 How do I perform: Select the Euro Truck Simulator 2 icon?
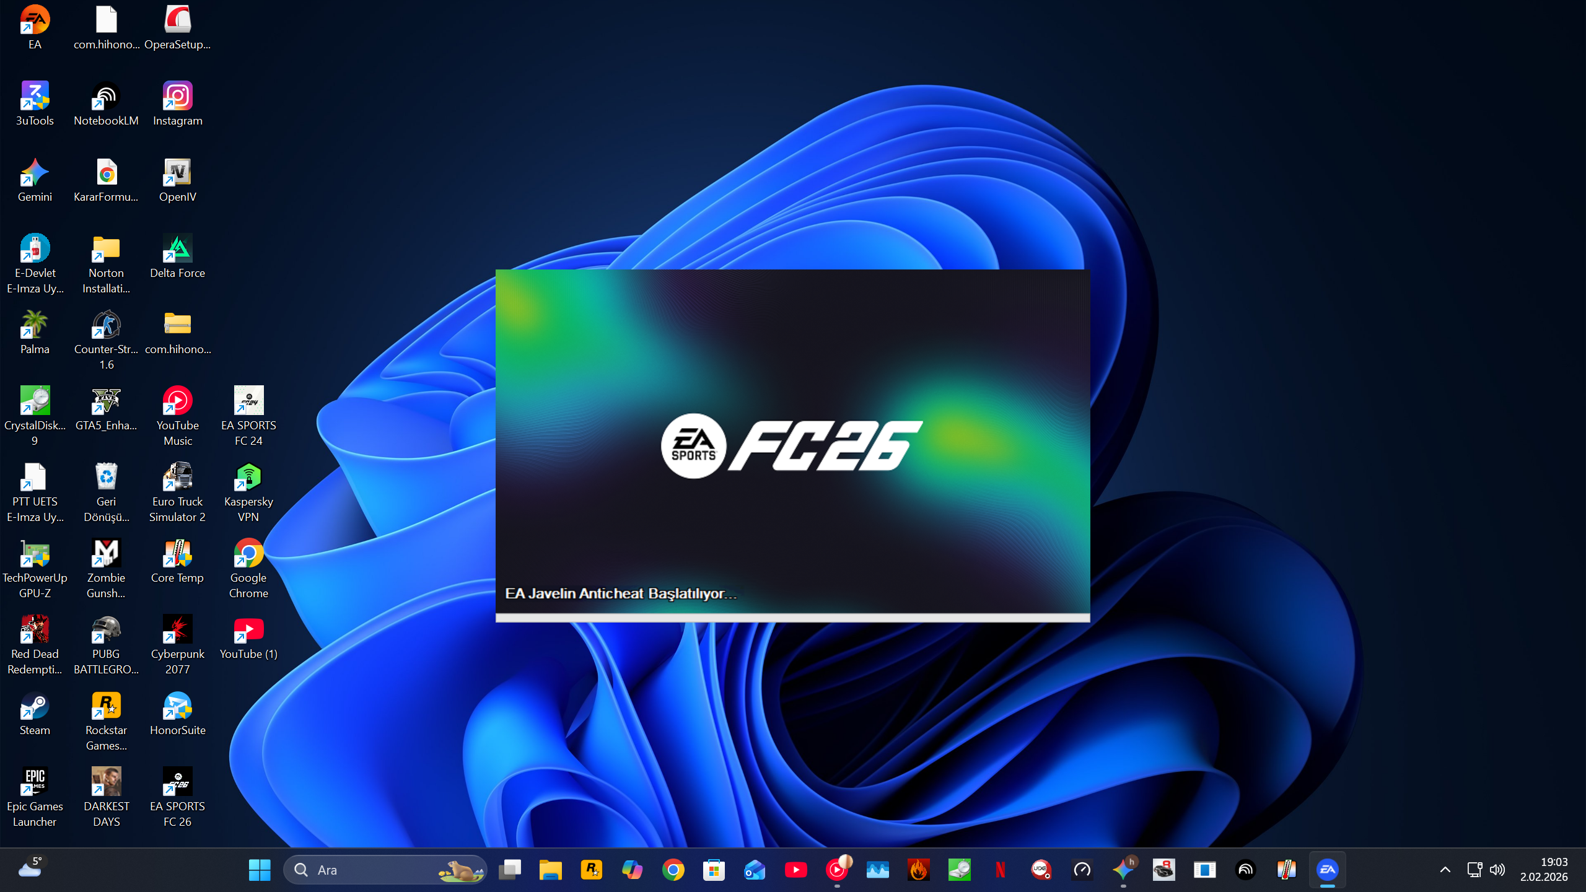177,478
